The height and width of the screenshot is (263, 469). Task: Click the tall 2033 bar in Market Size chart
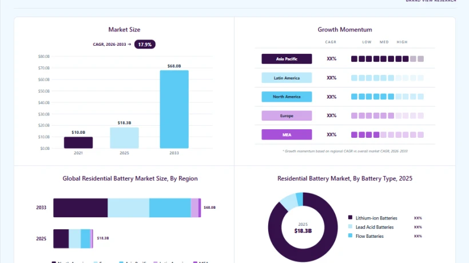point(174,109)
